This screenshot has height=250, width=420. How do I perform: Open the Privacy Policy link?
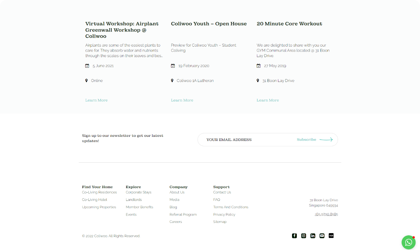224,215
